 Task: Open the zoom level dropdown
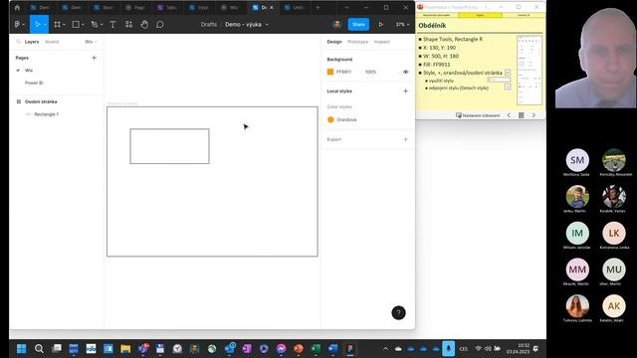(x=402, y=24)
